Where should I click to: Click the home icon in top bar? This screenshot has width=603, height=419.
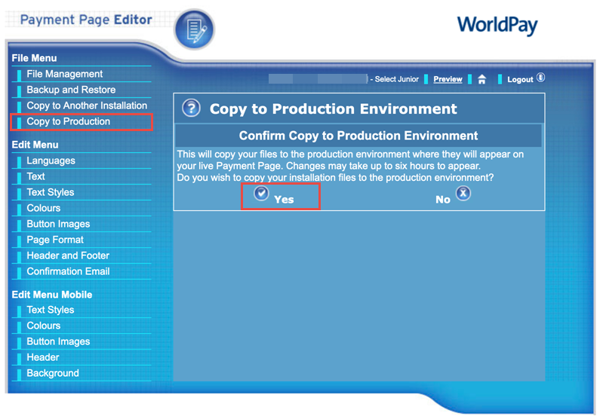point(481,79)
